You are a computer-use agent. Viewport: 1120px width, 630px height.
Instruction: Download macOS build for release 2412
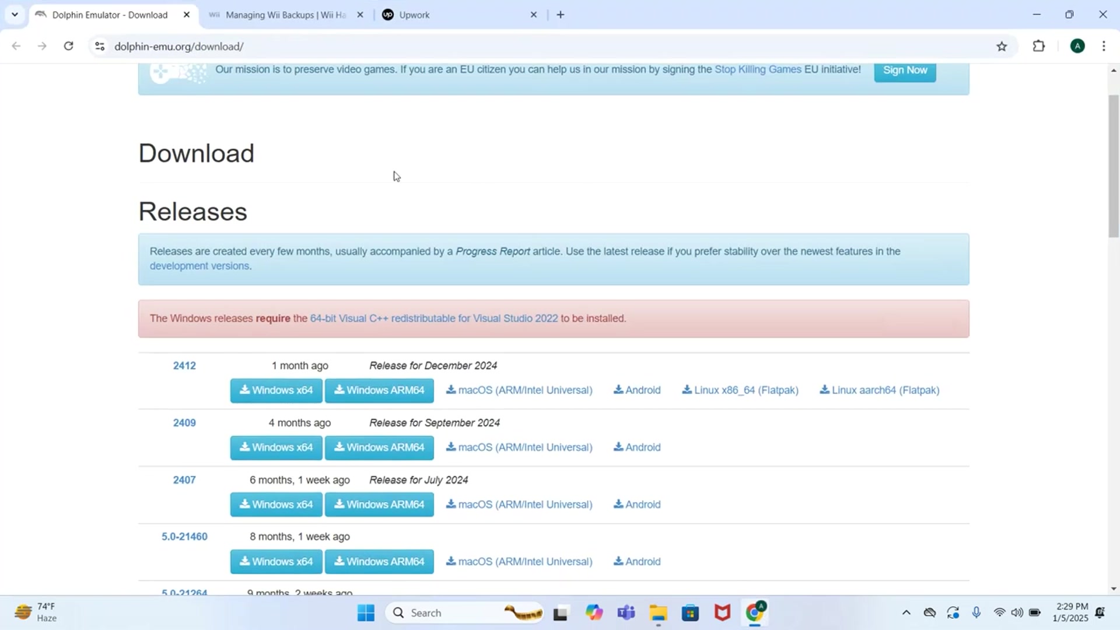[x=519, y=390]
